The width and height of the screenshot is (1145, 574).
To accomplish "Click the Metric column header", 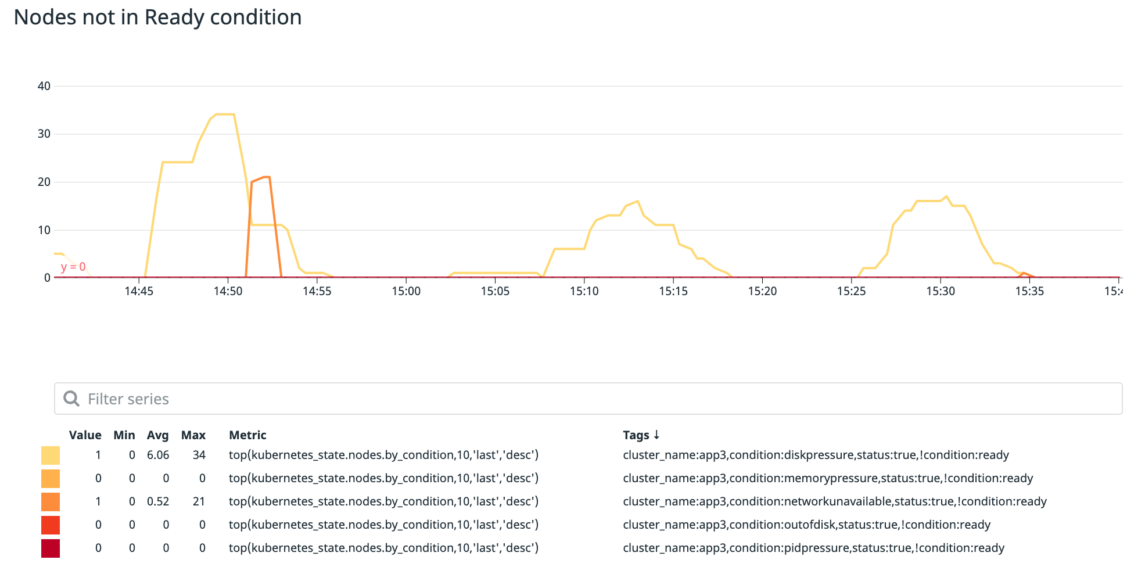I will click(247, 435).
